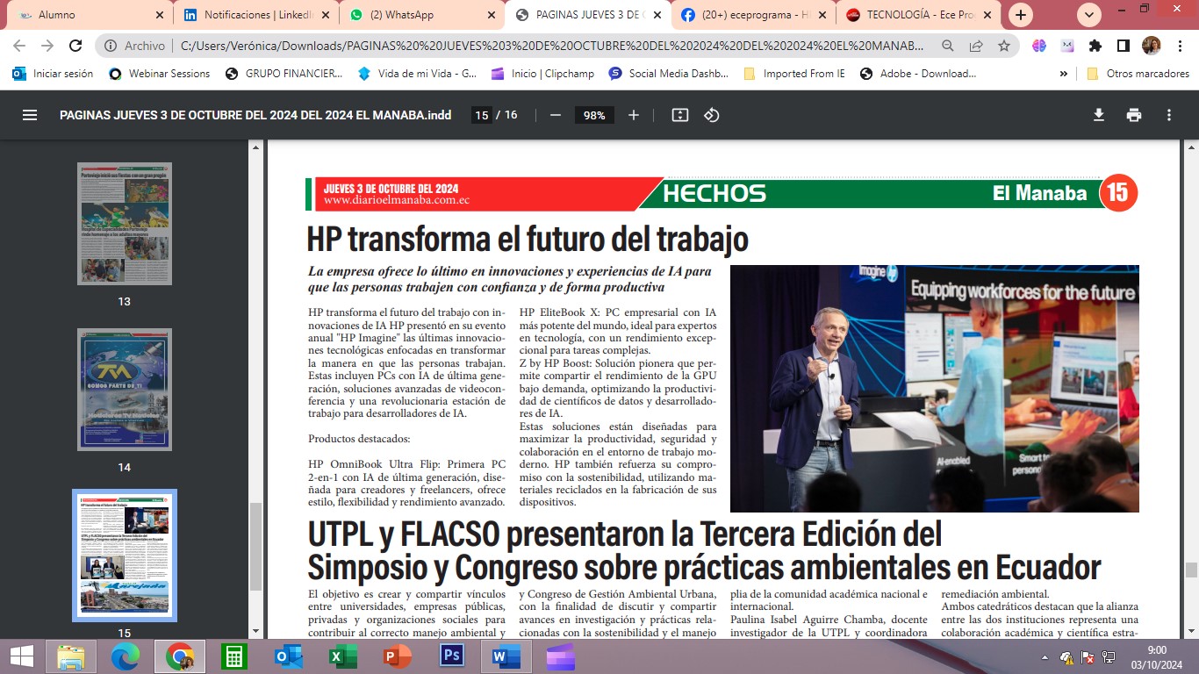Open Social Media Dashb... bookmark

coord(668,74)
